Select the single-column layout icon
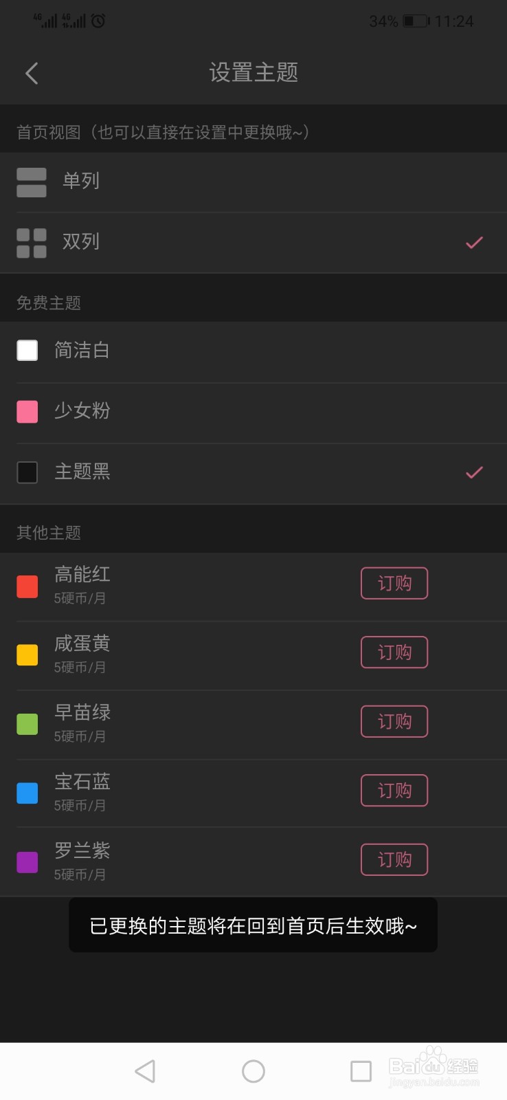 click(32, 182)
